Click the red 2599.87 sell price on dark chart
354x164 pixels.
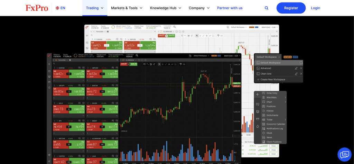(124, 64)
